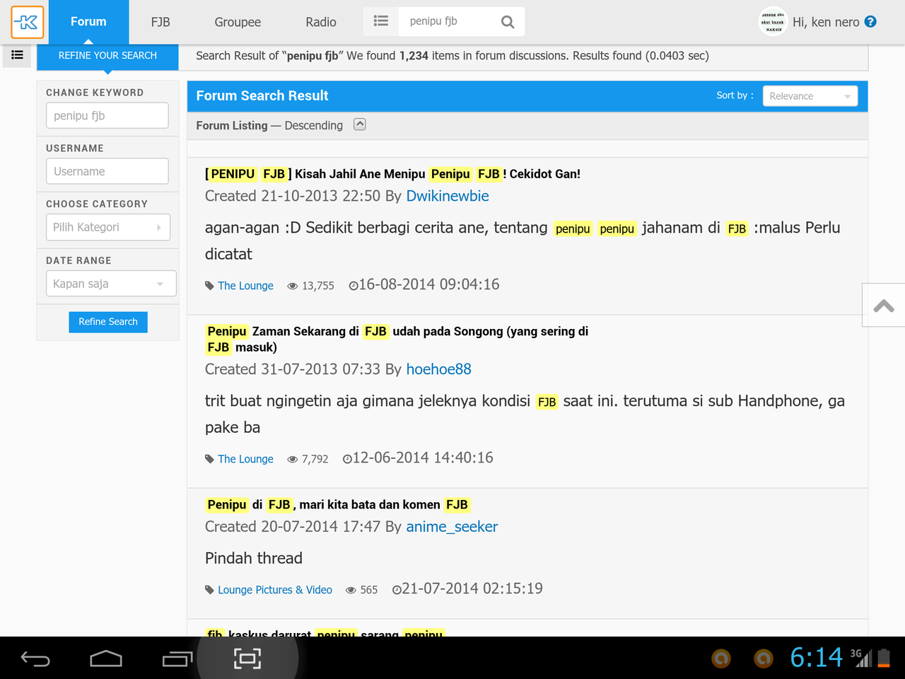Tap the eye views icon beside 13,755
The width and height of the screenshot is (905, 679).
293,286
